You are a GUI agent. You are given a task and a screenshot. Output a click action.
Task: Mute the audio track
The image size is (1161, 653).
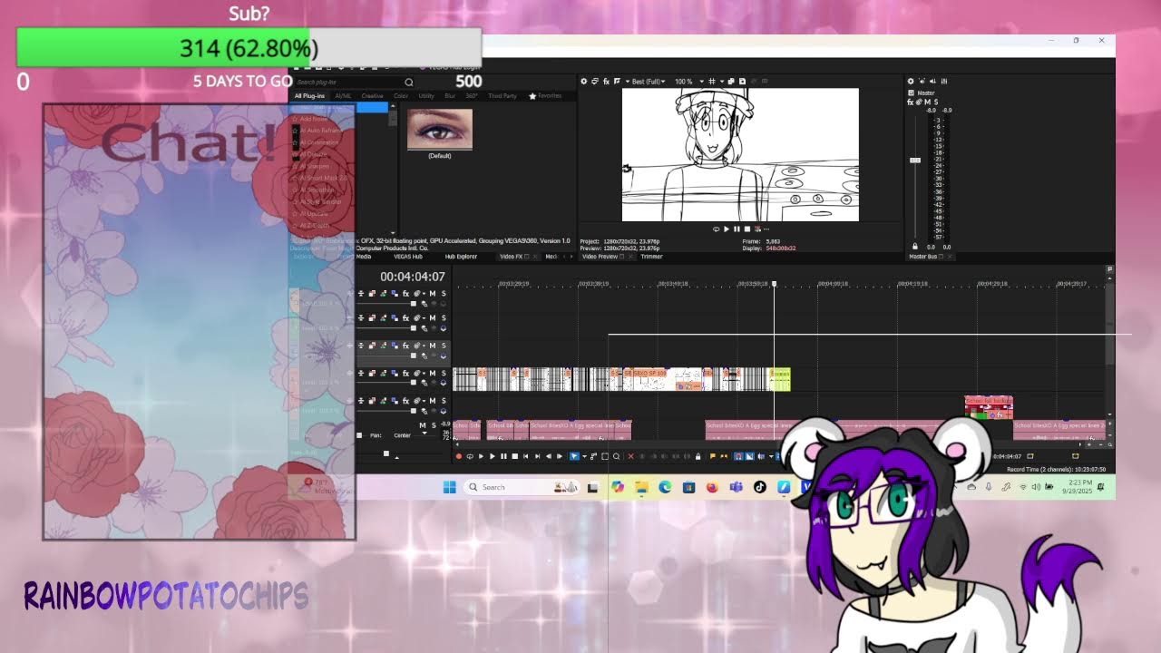pos(423,425)
